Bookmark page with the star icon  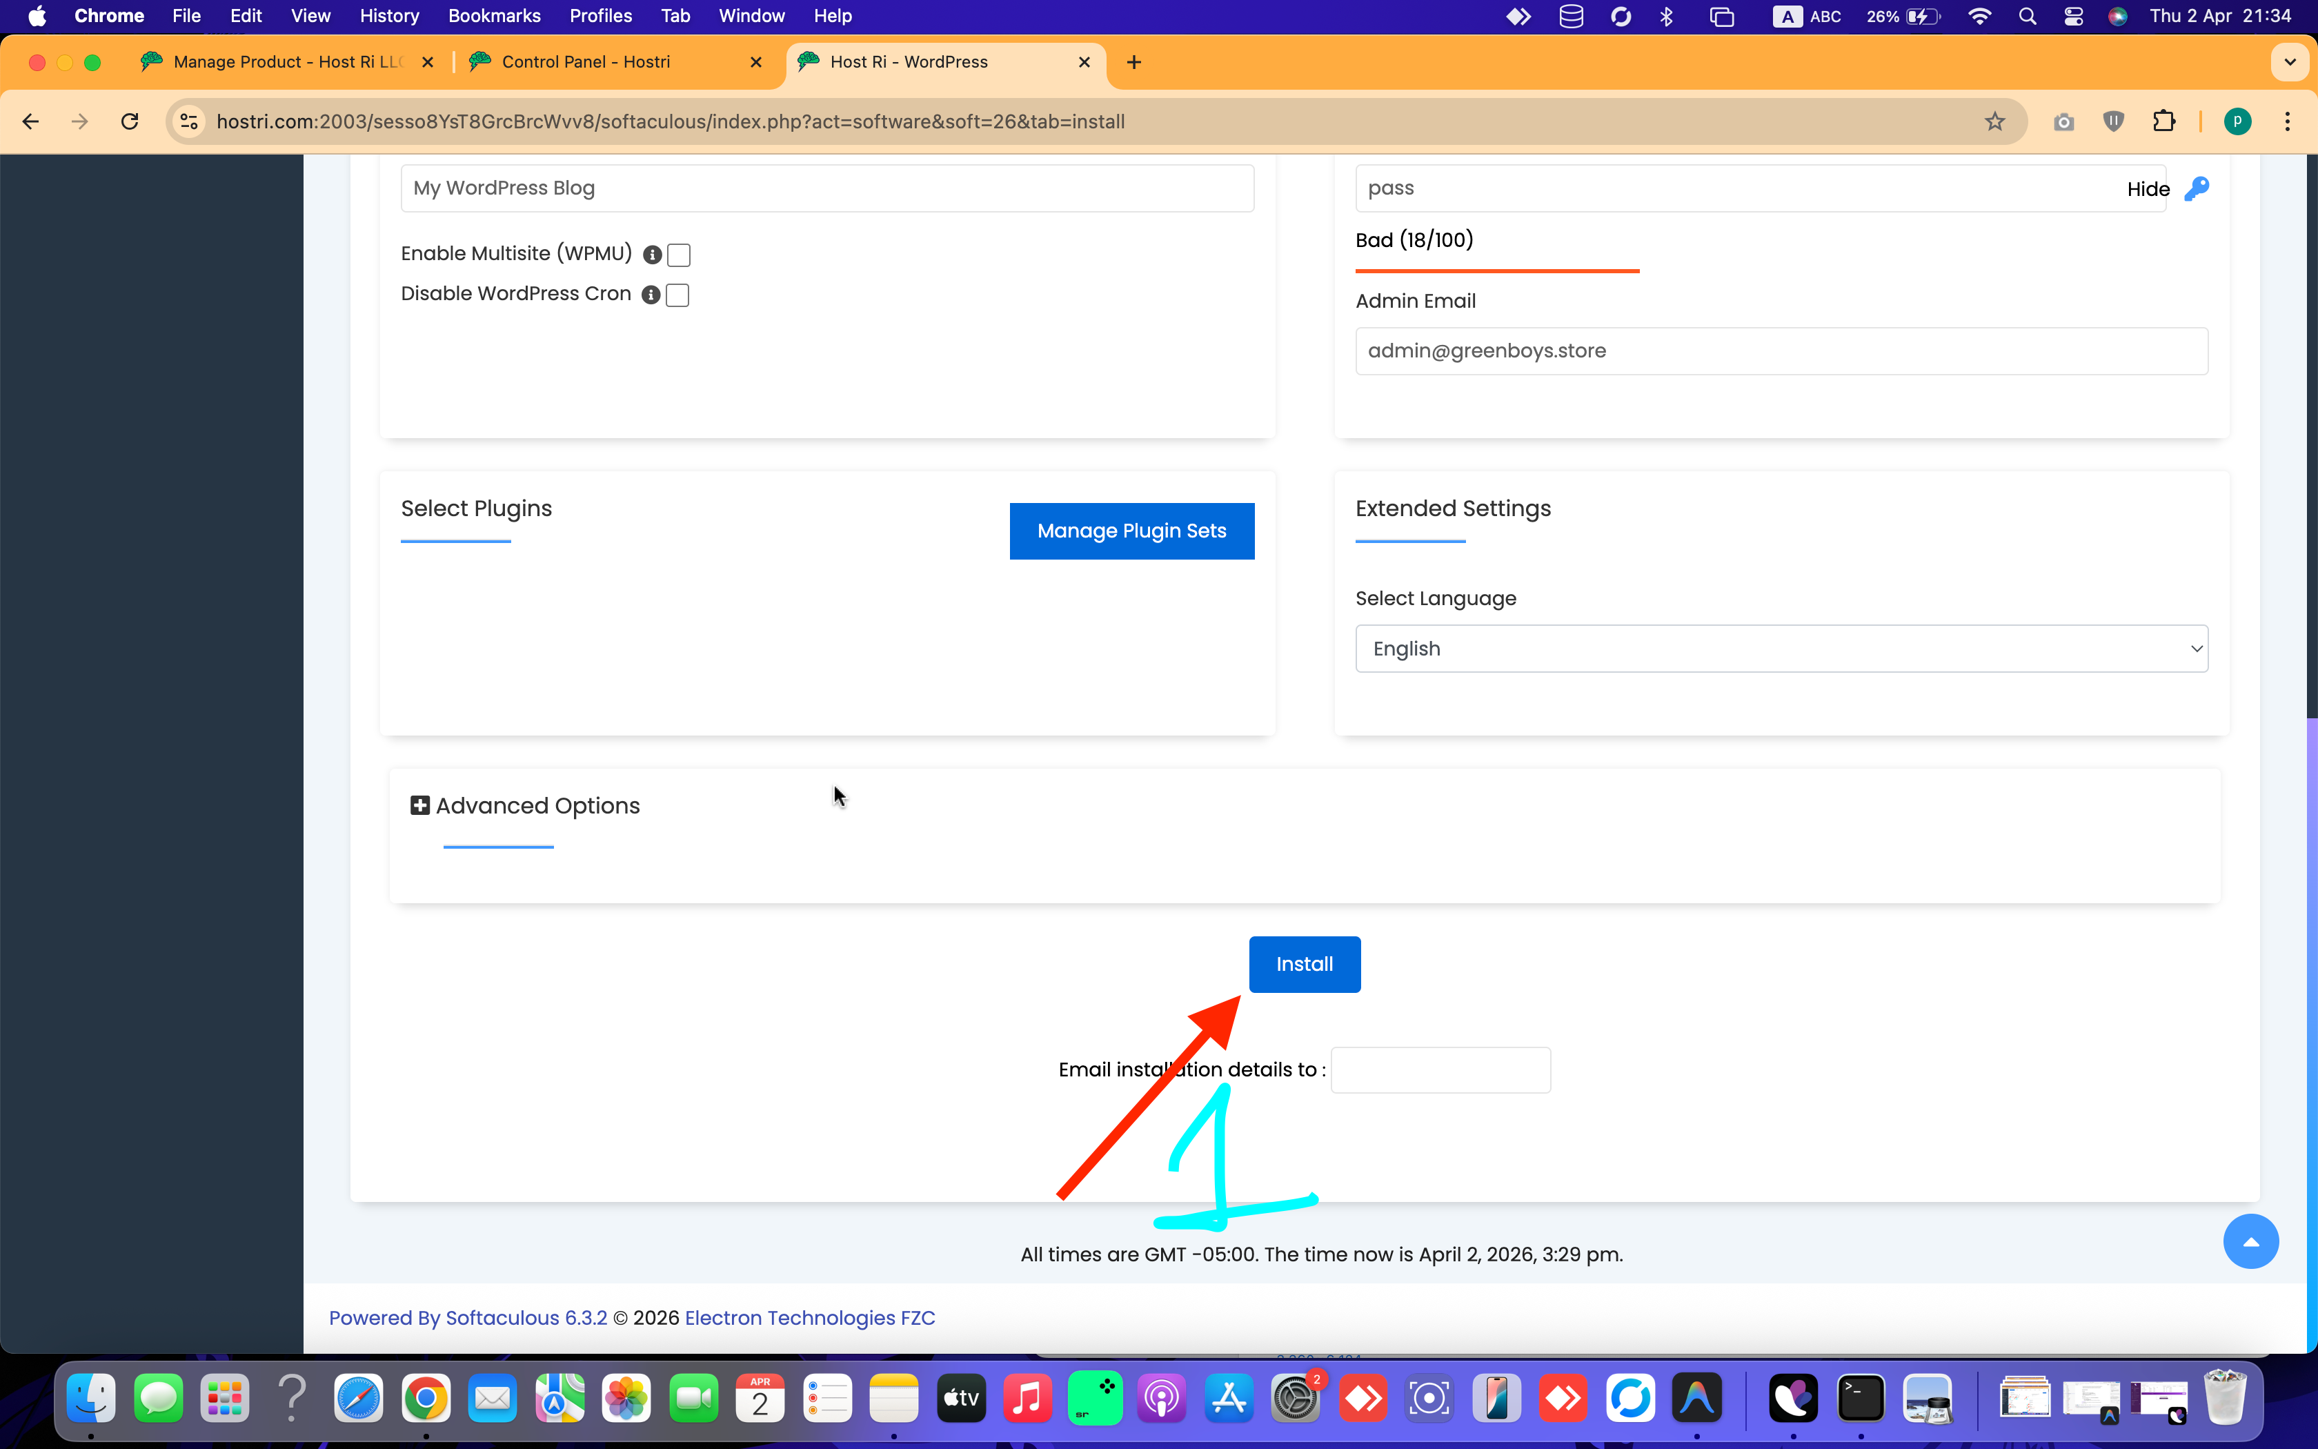1994,121
